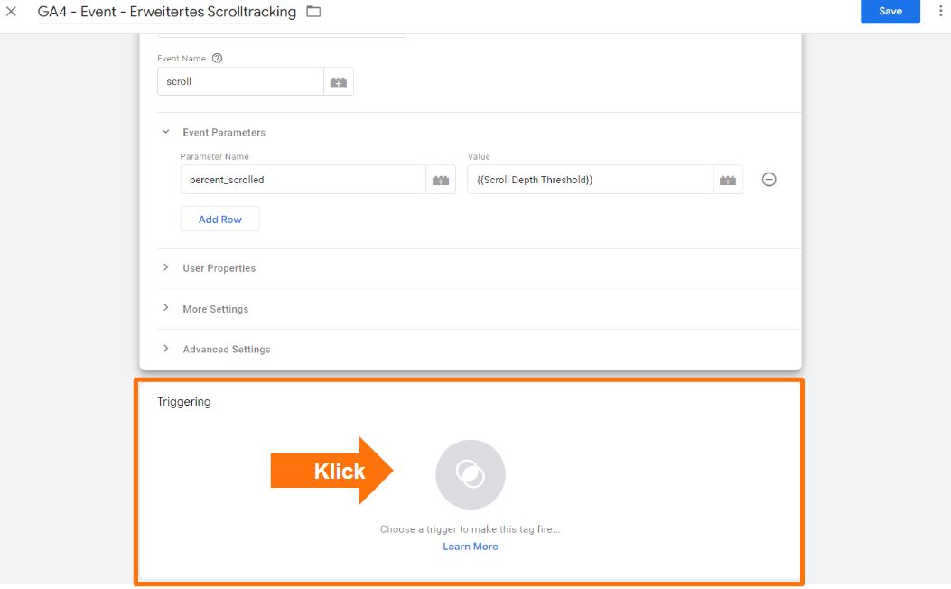Remove the percent_scrolled parameter row
The height and width of the screenshot is (589, 951).
click(769, 180)
